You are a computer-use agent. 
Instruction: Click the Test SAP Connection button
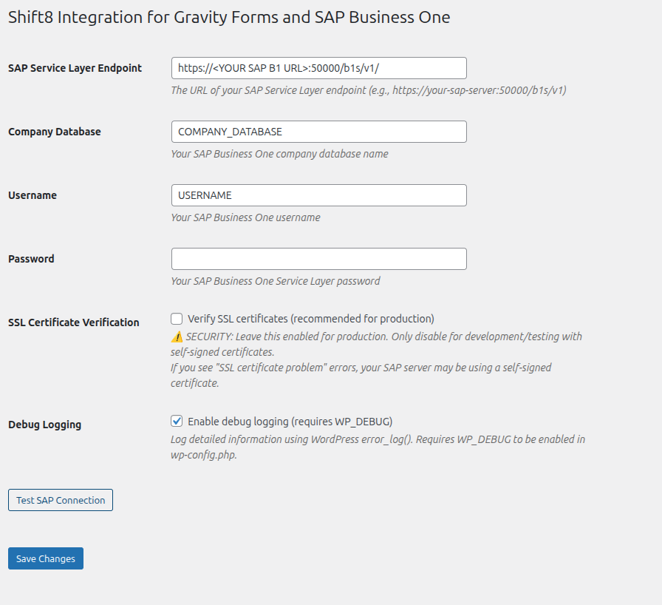60,500
